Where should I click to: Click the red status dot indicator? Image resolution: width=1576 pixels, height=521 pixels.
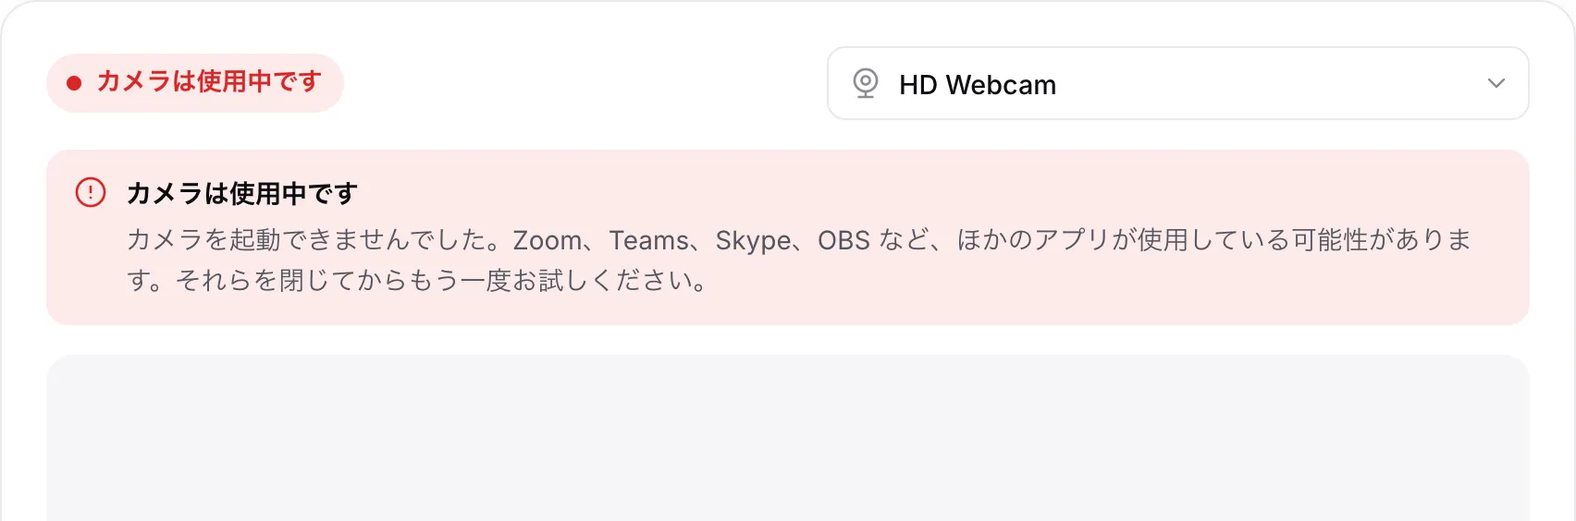(74, 83)
